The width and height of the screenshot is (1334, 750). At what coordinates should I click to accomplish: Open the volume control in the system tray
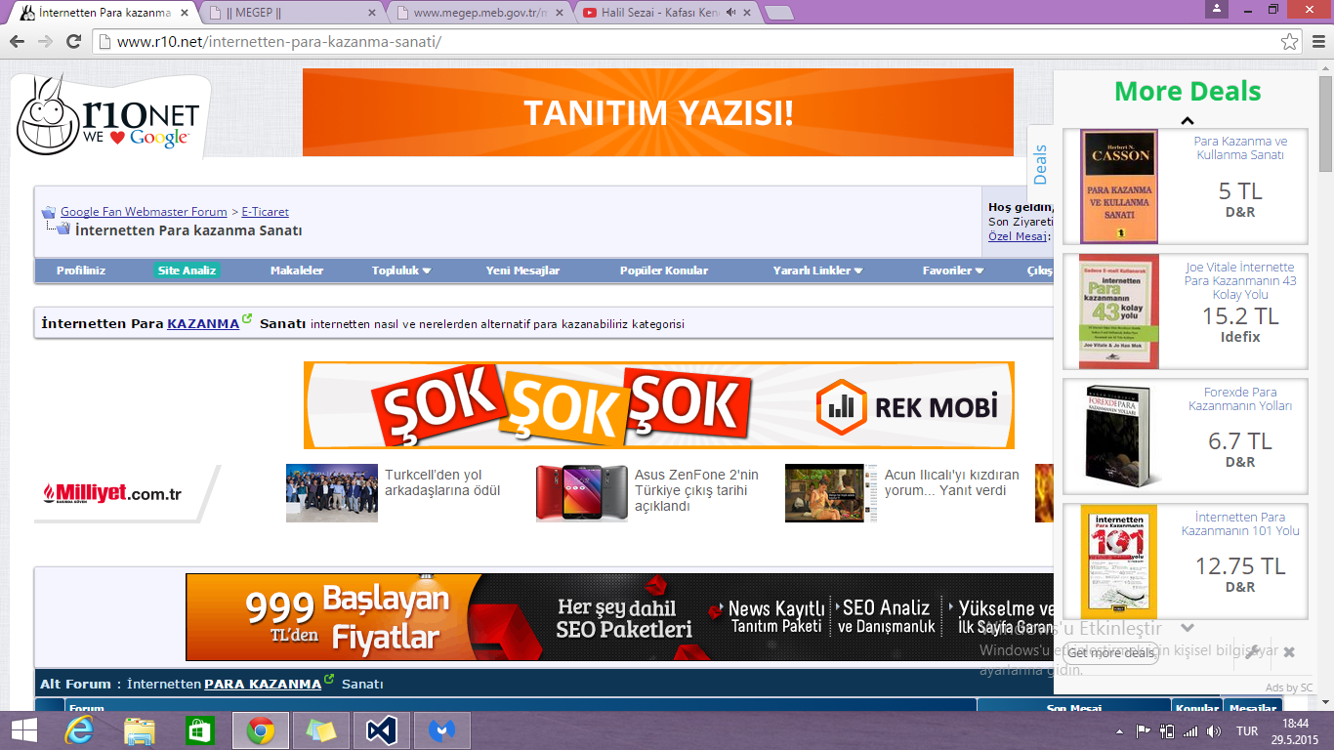point(1214,730)
